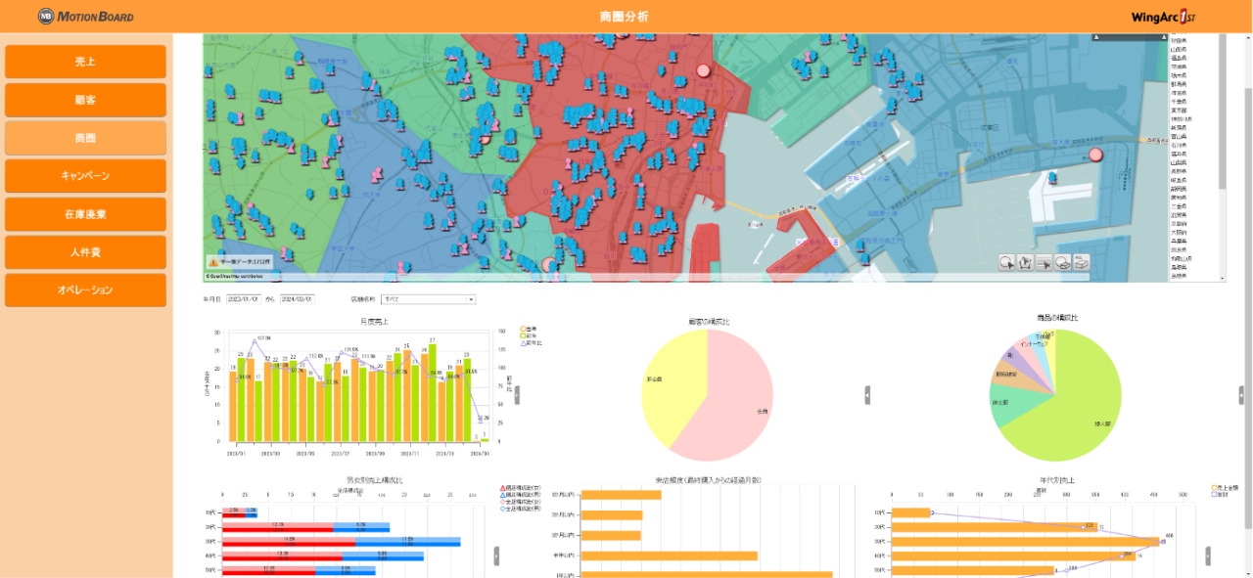Expand the 月度売上 chart side handle
1253x578 pixels.
pos(517,394)
